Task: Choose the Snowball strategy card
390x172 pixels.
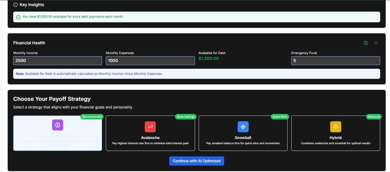Action: [x=243, y=133]
